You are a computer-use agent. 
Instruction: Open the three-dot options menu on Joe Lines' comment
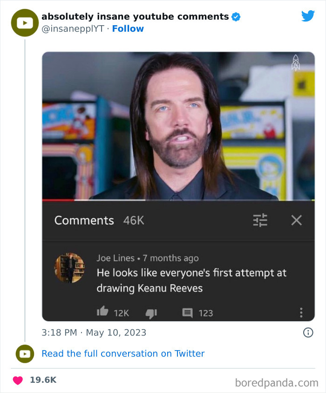(x=301, y=313)
